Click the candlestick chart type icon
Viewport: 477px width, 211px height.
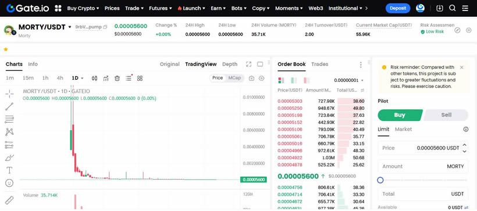click(95, 78)
